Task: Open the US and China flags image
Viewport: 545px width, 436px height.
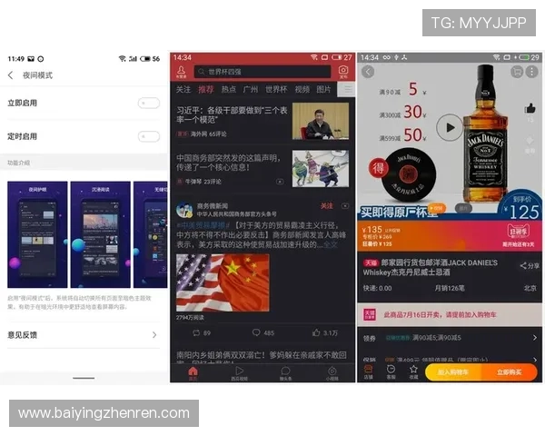Action: [223, 282]
